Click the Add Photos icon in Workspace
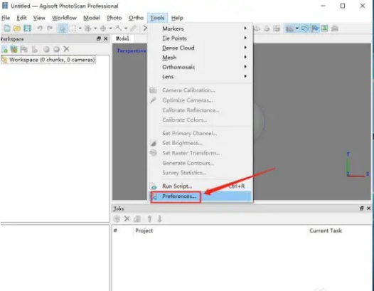This screenshot has height=291, width=374. (14, 49)
